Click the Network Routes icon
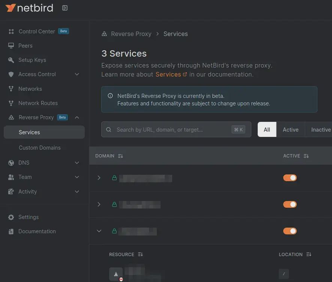332x282 pixels. point(11,103)
